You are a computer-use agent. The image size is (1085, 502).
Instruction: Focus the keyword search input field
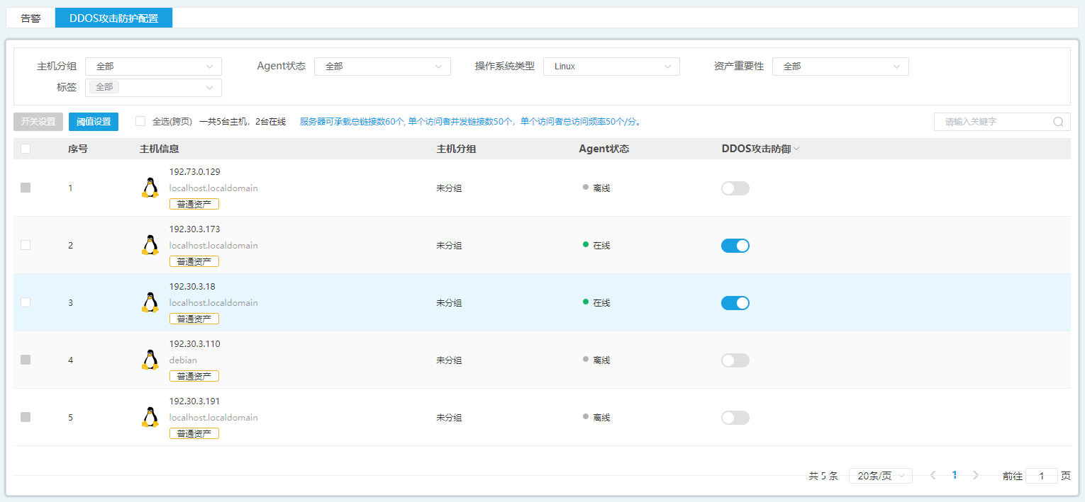coord(994,122)
